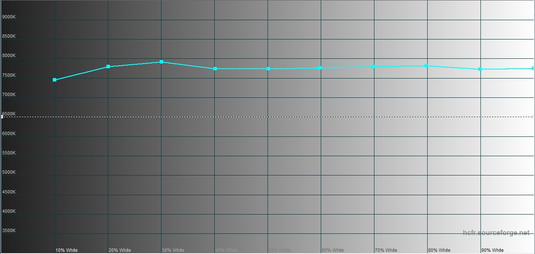Image resolution: width=535 pixels, height=254 pixels.
Task: Select the final data point at right edge
Action: [533, 68]
